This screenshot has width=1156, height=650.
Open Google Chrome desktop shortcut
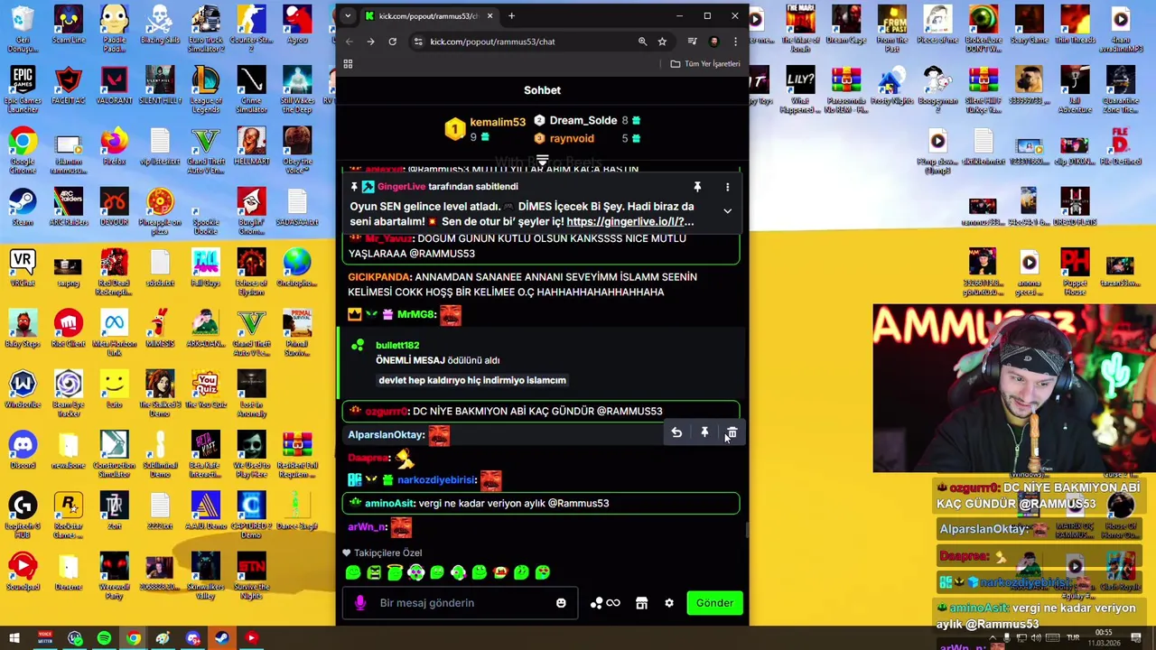click(23, 150)
